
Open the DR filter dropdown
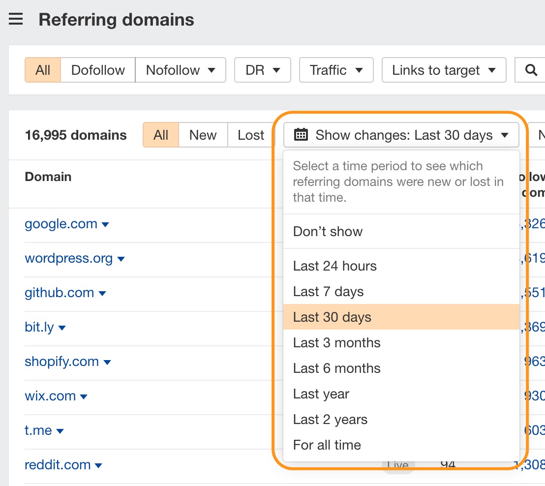pyautogui.click(x=263, y=70)
